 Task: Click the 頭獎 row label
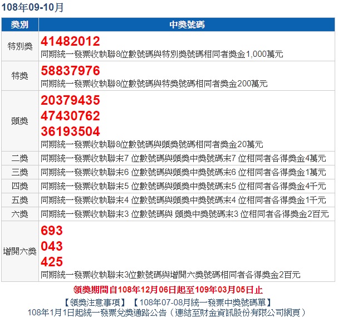(x=20, y=120)
